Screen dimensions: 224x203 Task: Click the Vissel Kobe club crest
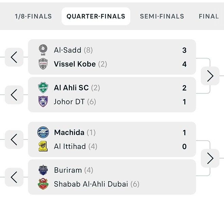[43, 64]
